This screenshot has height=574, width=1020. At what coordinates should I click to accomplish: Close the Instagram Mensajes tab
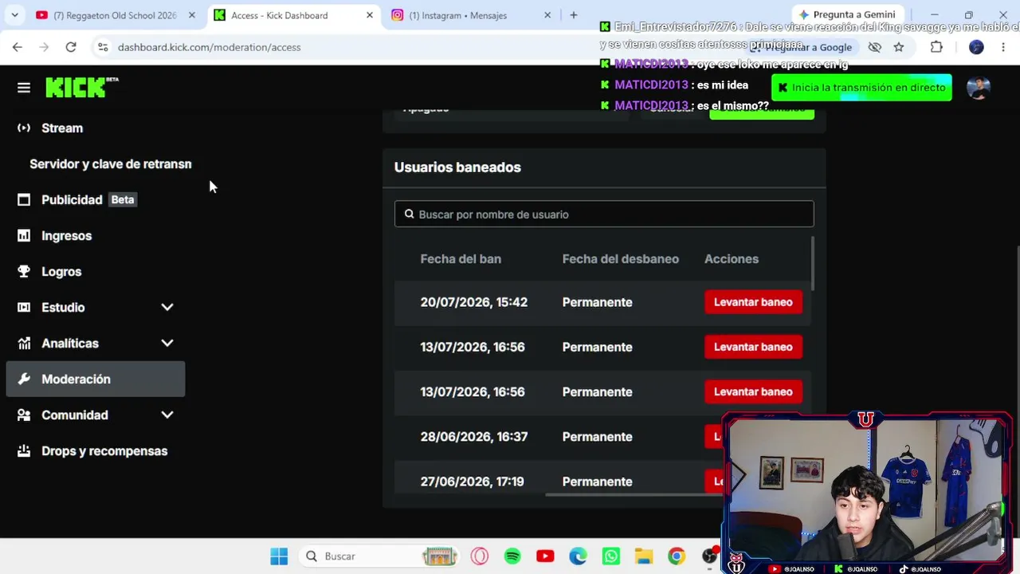[x=547, y=15]
